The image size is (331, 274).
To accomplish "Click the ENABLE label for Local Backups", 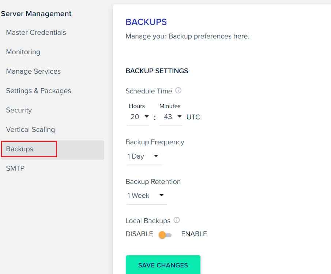I will [x=194, y=234].
